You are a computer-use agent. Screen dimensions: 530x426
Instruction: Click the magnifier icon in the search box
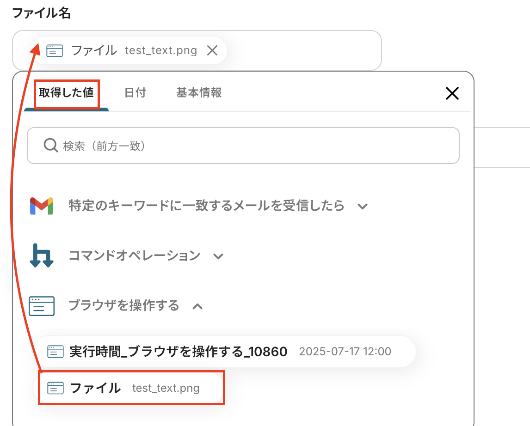50,146
